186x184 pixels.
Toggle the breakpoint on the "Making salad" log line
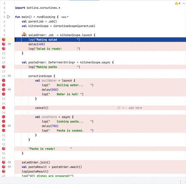coord(3,40)
